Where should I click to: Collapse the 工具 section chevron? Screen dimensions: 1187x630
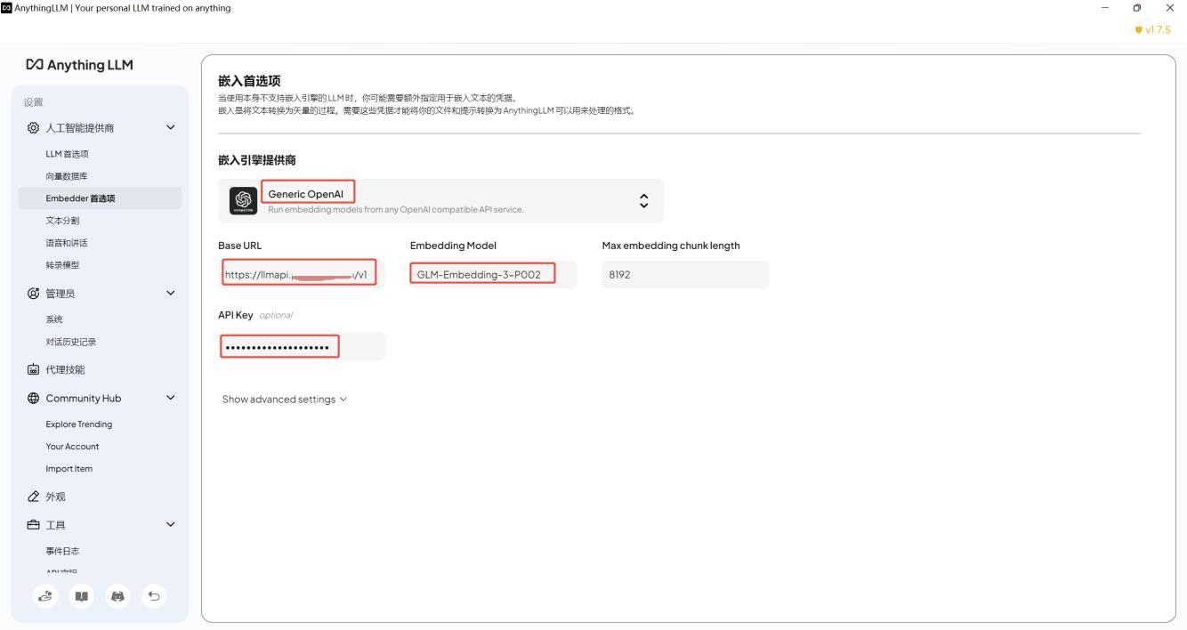pyautogui.click(x=171, y=525)
